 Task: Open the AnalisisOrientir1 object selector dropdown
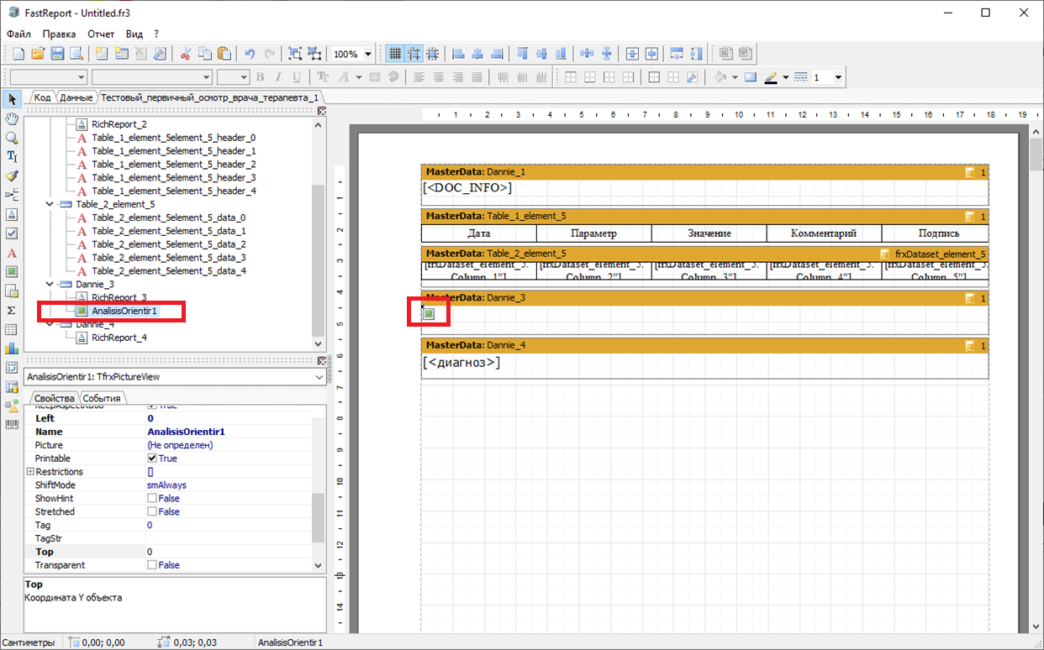click(x=318, y=378)
